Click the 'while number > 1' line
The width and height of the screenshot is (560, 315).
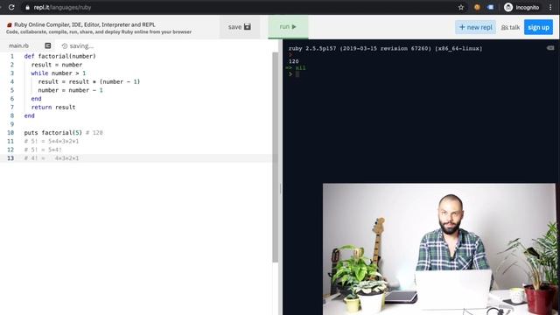pos(59,73)
